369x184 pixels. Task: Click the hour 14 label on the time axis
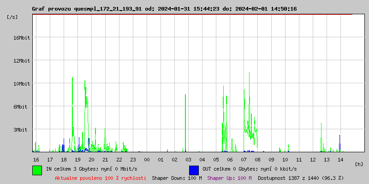(x=340, y=159)
